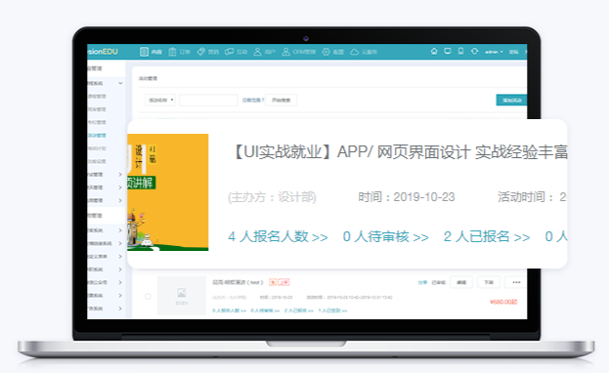Viewport: 609px width, 373px height.
Task: Open the admin account dropdown
Action: (494, 52)
